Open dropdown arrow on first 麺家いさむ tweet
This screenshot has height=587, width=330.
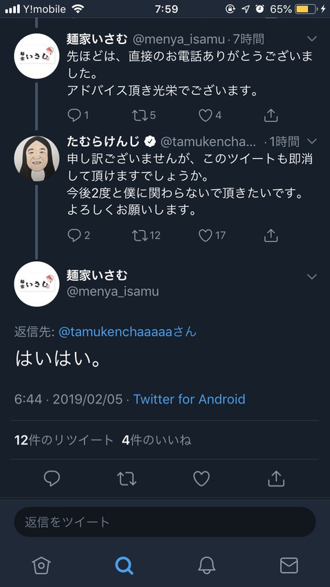pyautogui.click(x=311, y=38)
